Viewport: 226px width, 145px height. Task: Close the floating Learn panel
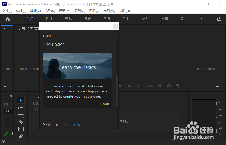click(x=116, y=26)
